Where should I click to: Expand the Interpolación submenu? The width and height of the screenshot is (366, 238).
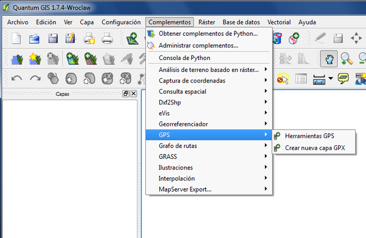(x=209, y=178)
